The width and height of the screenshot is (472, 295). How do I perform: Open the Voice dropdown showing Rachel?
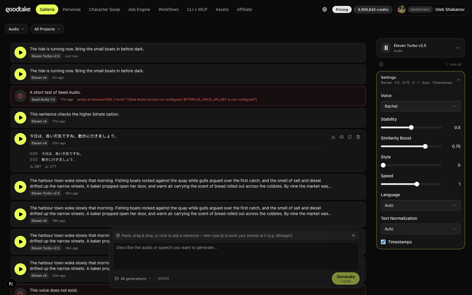(x=420, y=106)
